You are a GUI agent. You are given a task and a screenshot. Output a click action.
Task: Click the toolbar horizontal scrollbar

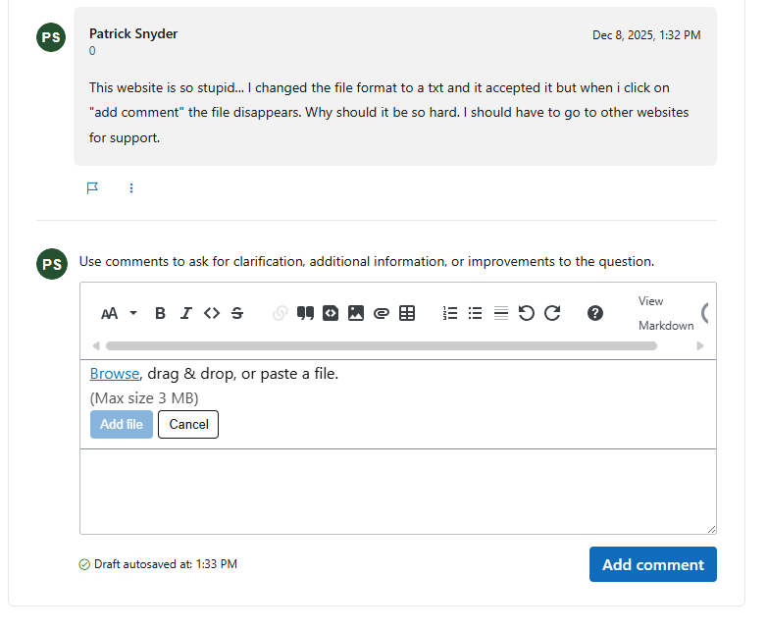pos(382,346)
